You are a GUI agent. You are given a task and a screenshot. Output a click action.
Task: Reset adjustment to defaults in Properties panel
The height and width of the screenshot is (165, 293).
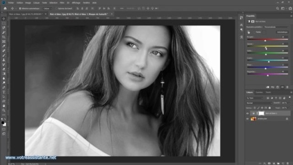(x=277, y=87)
